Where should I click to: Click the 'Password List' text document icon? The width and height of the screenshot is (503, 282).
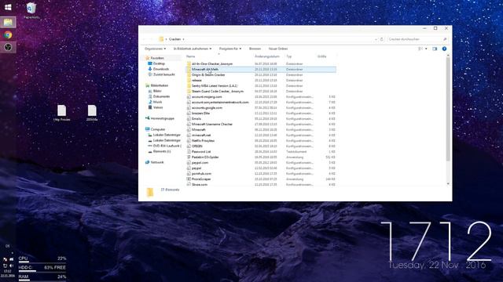(x=189, y=151)
